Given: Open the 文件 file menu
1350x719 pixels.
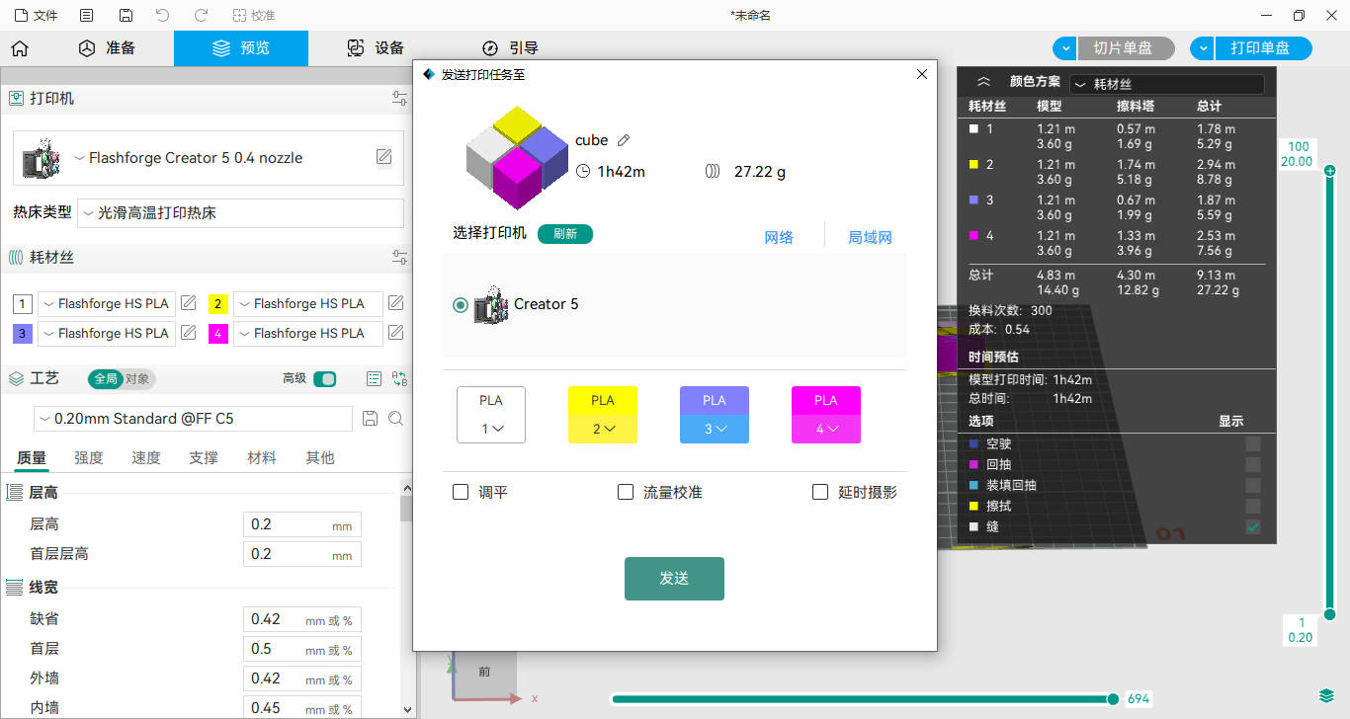Looking at the screenshot, I should 36,16.
